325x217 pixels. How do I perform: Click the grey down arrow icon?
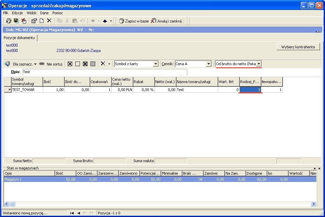pyautogui.click(x=93, y=21)
